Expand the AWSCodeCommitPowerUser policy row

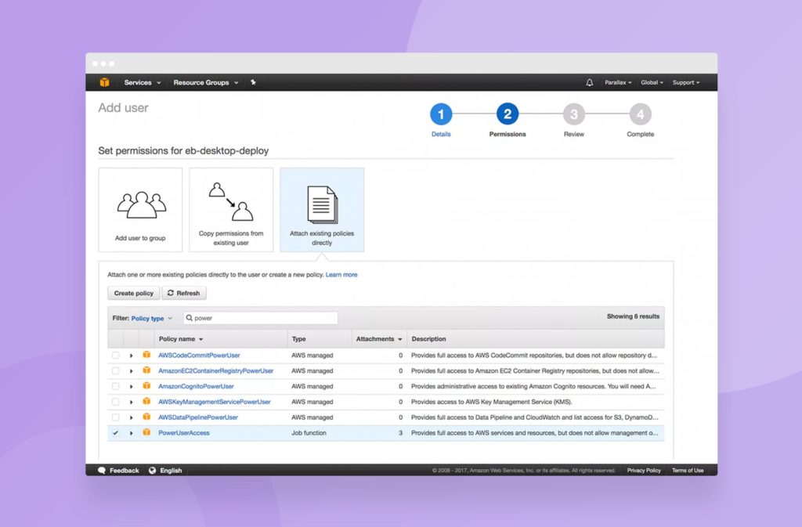[132, 356]
